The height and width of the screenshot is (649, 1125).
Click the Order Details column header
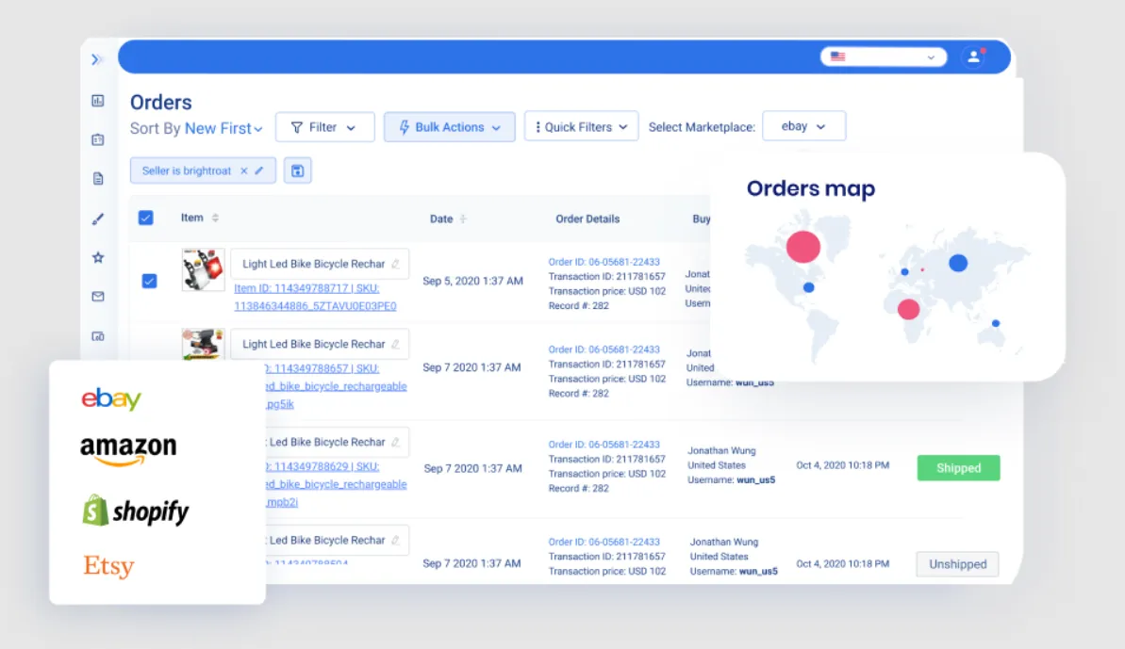tap(587, 219)
